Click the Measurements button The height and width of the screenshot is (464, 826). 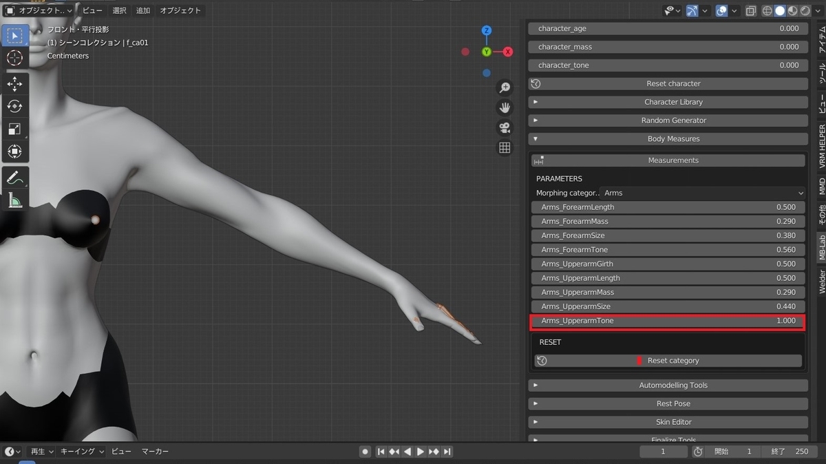coord(668,160)
